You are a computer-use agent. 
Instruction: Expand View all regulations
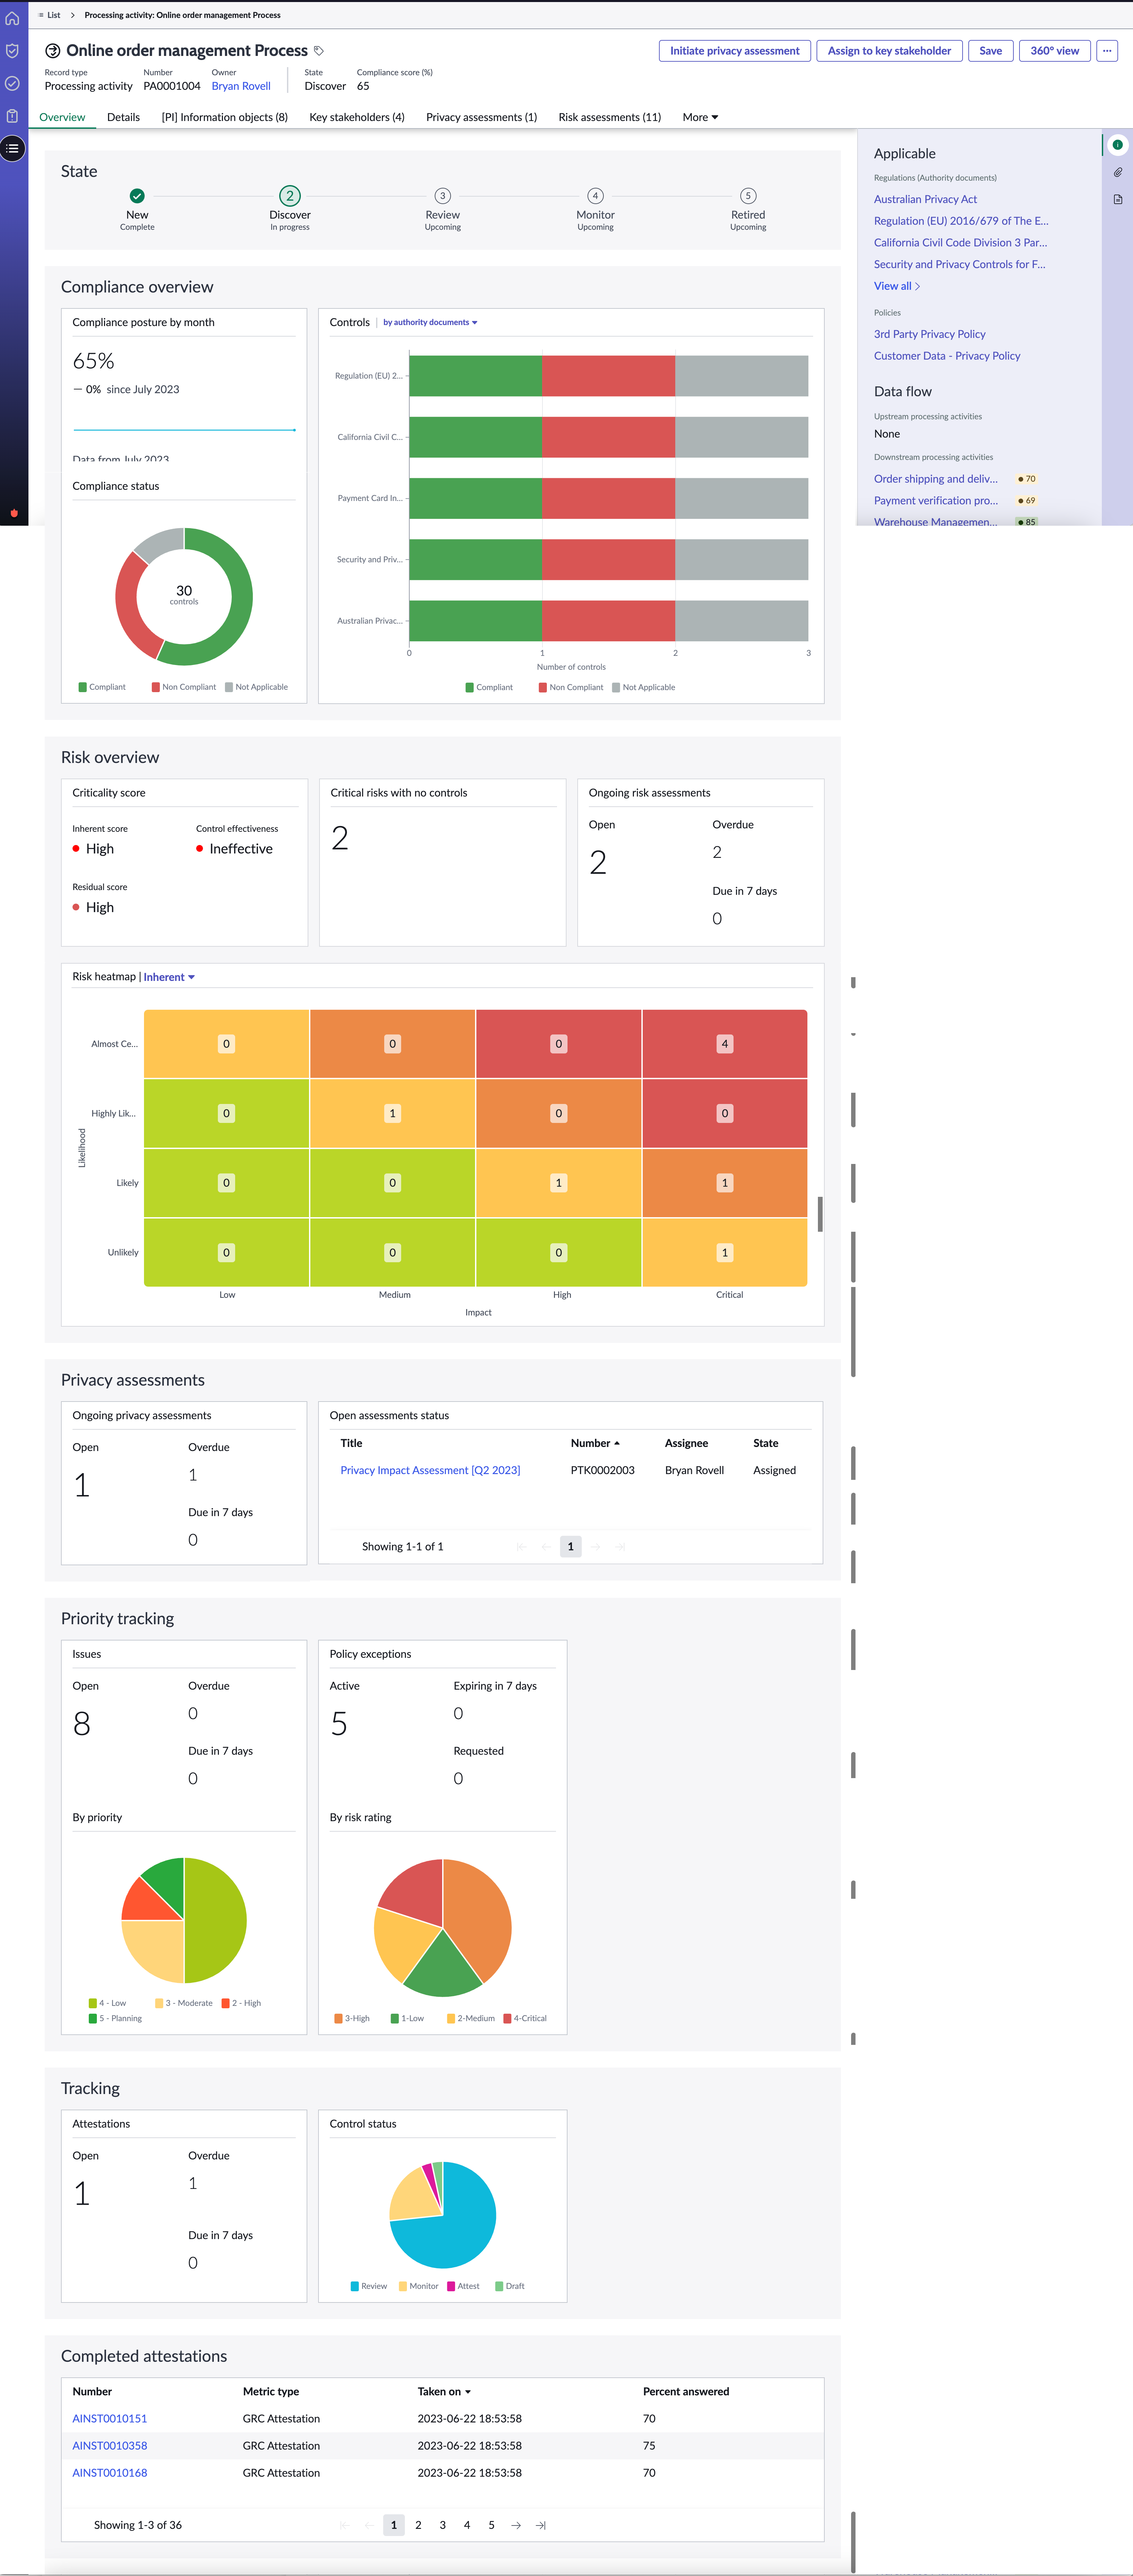pos(897,286)
